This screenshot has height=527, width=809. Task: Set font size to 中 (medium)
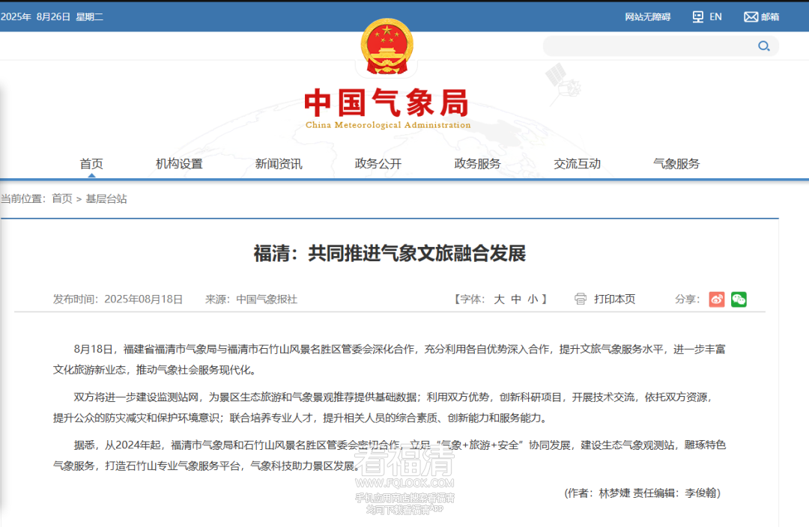click(x=516, y=299)
